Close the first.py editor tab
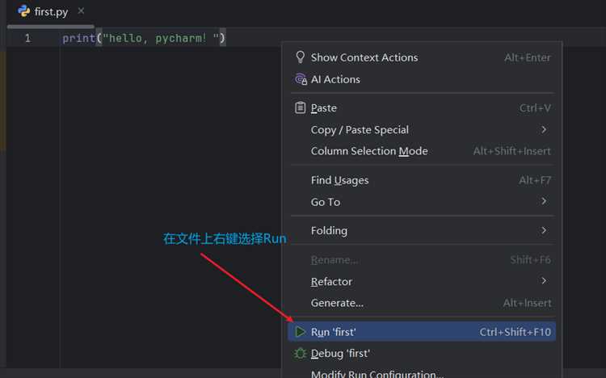The width and height of the screenshot is (606, 378). click(81, 11)
